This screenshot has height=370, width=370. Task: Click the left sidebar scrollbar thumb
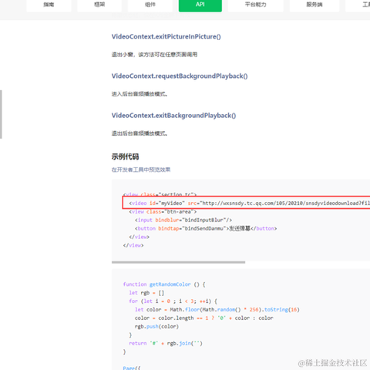pos(1,114)
